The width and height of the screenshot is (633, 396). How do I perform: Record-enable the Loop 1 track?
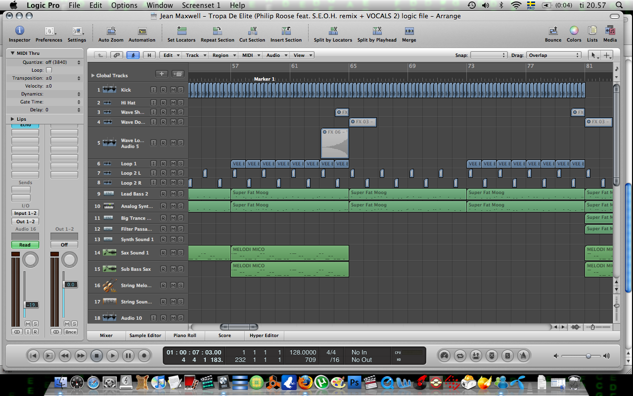[163, 163]
